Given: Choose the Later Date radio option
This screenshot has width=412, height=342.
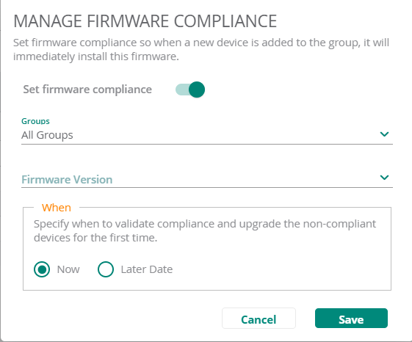Looking at the screenshot, I should tap(106, 269).
